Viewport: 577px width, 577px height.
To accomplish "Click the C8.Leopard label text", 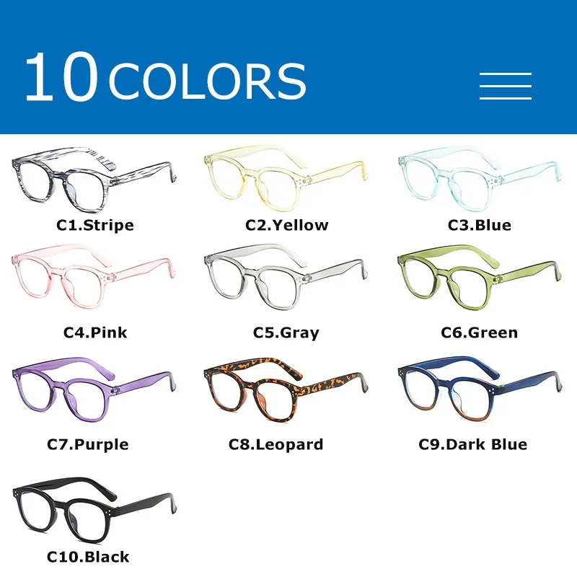I will coord(276,444).
